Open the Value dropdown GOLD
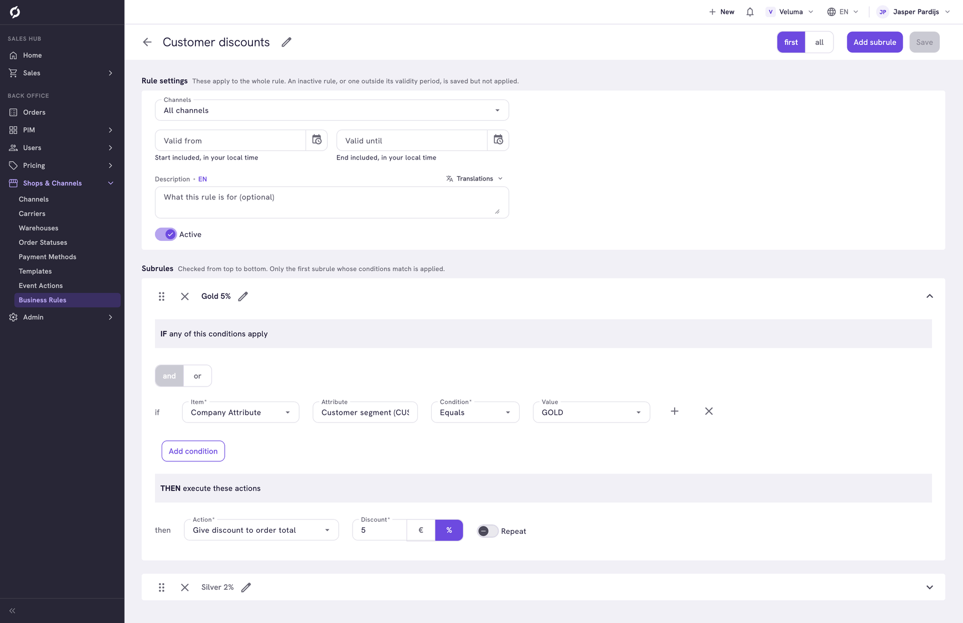 click(x=592, y=412)
